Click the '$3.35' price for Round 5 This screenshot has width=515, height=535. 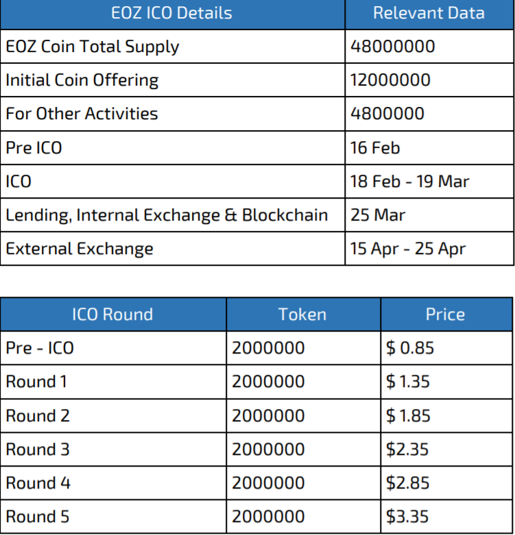[x=408, y=516]
